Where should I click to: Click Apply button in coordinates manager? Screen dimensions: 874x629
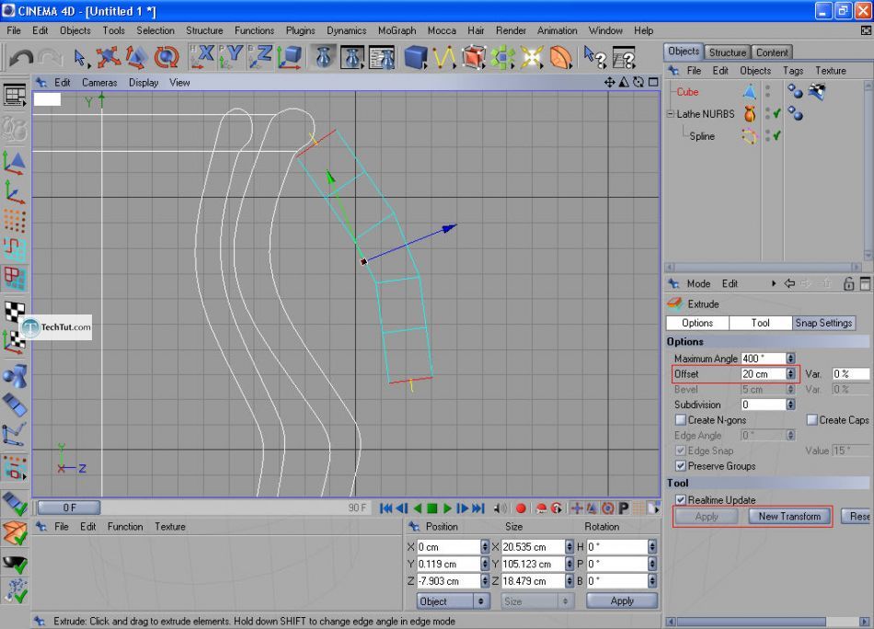(622, 601)
